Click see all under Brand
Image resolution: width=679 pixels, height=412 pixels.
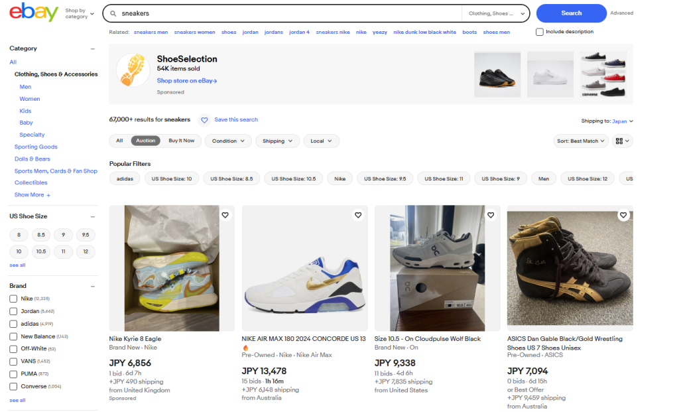[x=17, y=400]
